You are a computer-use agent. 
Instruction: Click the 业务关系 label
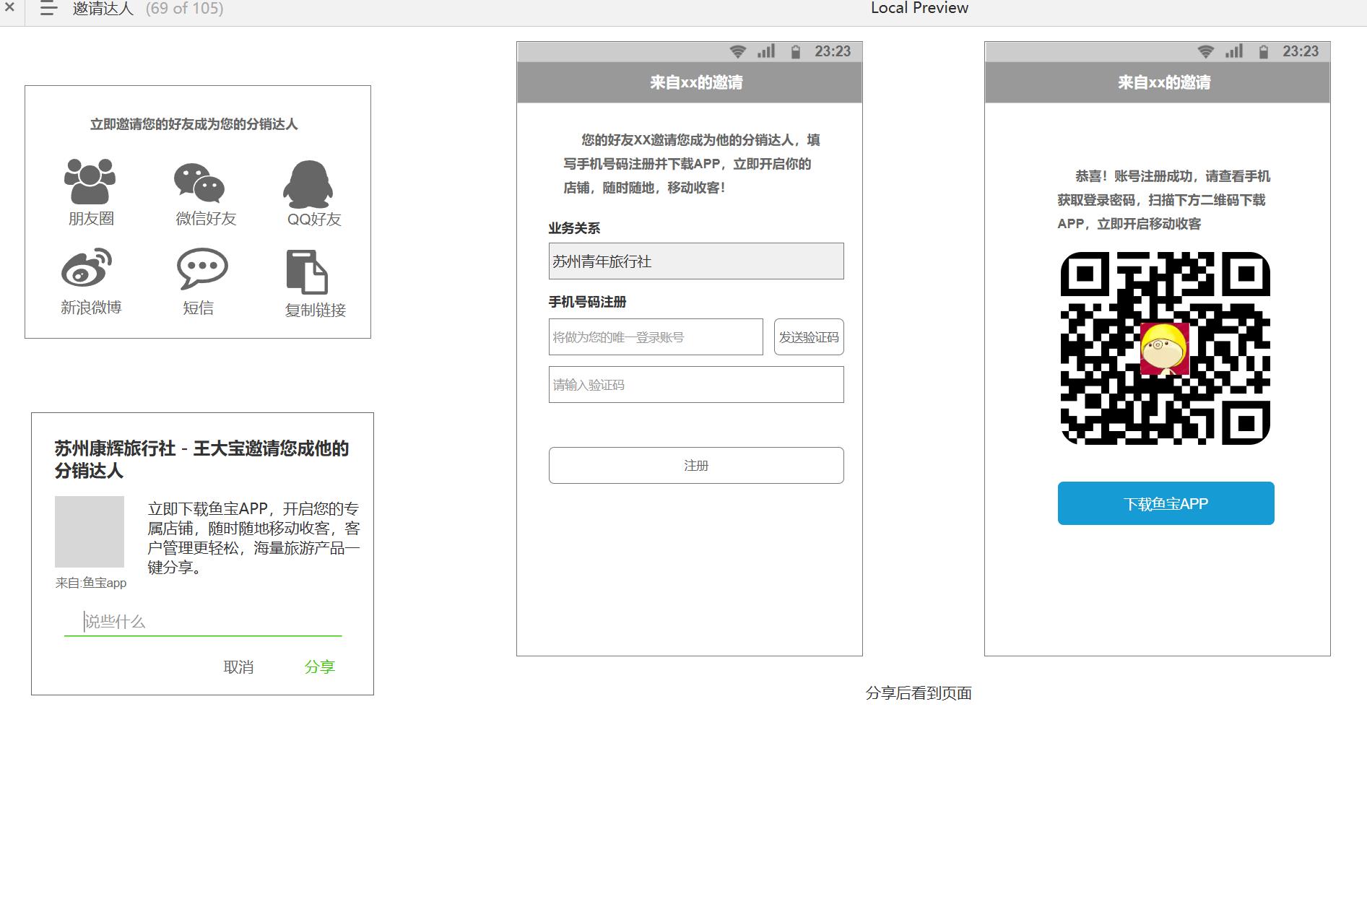point(574,228)
